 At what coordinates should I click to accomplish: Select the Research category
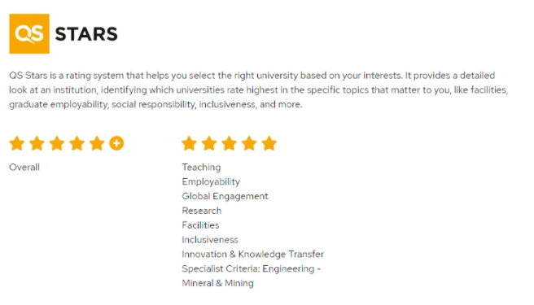pos(202,211)
